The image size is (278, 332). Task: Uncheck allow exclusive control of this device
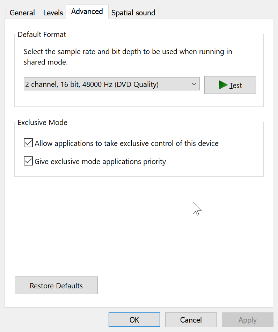(28, 143)
